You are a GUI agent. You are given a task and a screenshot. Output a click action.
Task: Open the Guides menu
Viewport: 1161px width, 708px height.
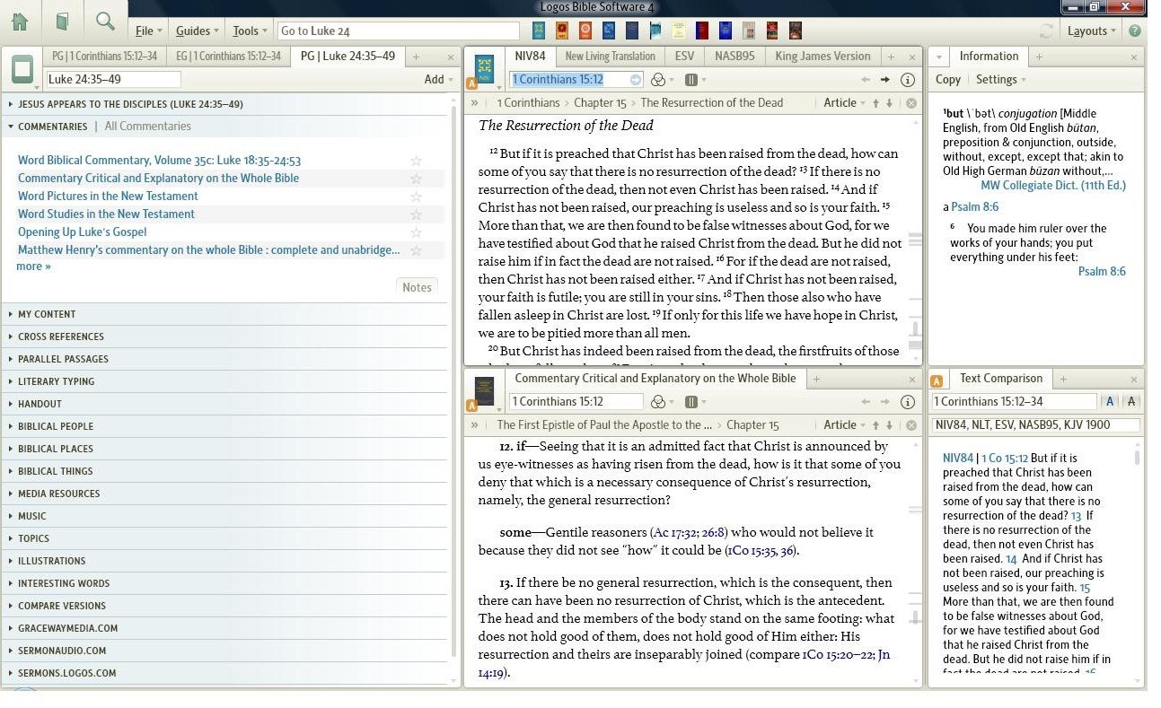[198, 31]
